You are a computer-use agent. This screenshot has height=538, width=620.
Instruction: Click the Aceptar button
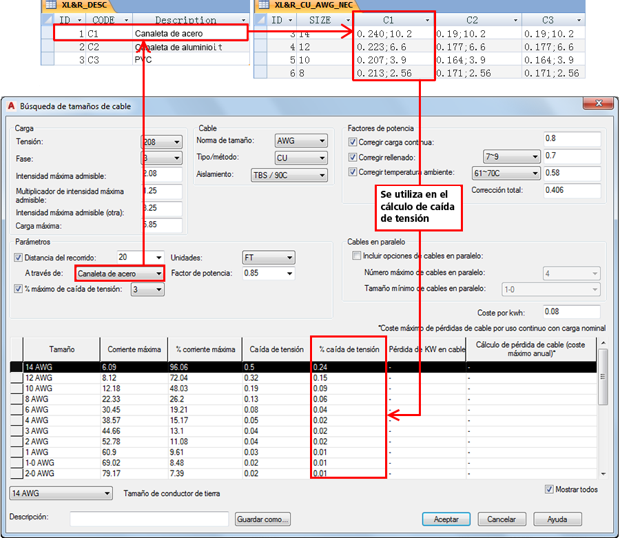point(446,519)
